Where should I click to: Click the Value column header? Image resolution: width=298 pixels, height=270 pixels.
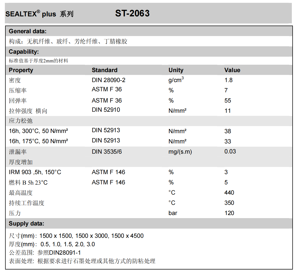coord(232,70)
